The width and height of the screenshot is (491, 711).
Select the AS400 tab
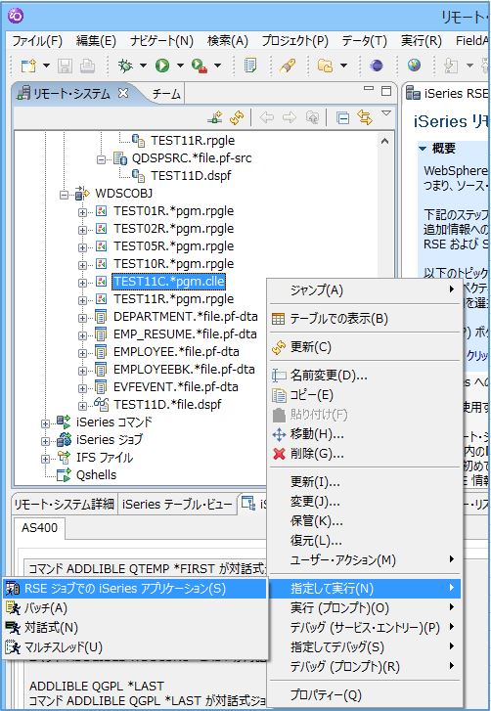[40, 528]
